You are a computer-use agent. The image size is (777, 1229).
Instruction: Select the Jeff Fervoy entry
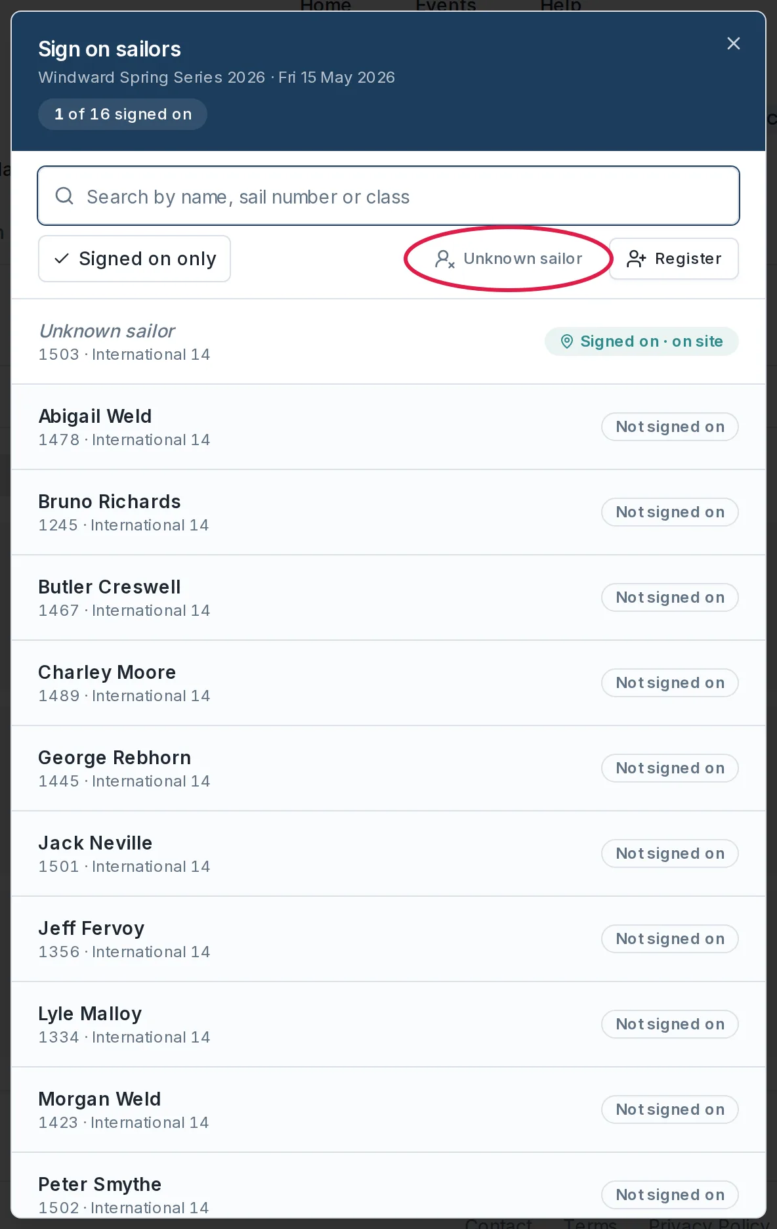(x=388, y=939)
